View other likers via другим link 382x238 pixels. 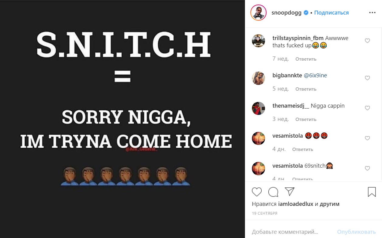coord(329,204)
